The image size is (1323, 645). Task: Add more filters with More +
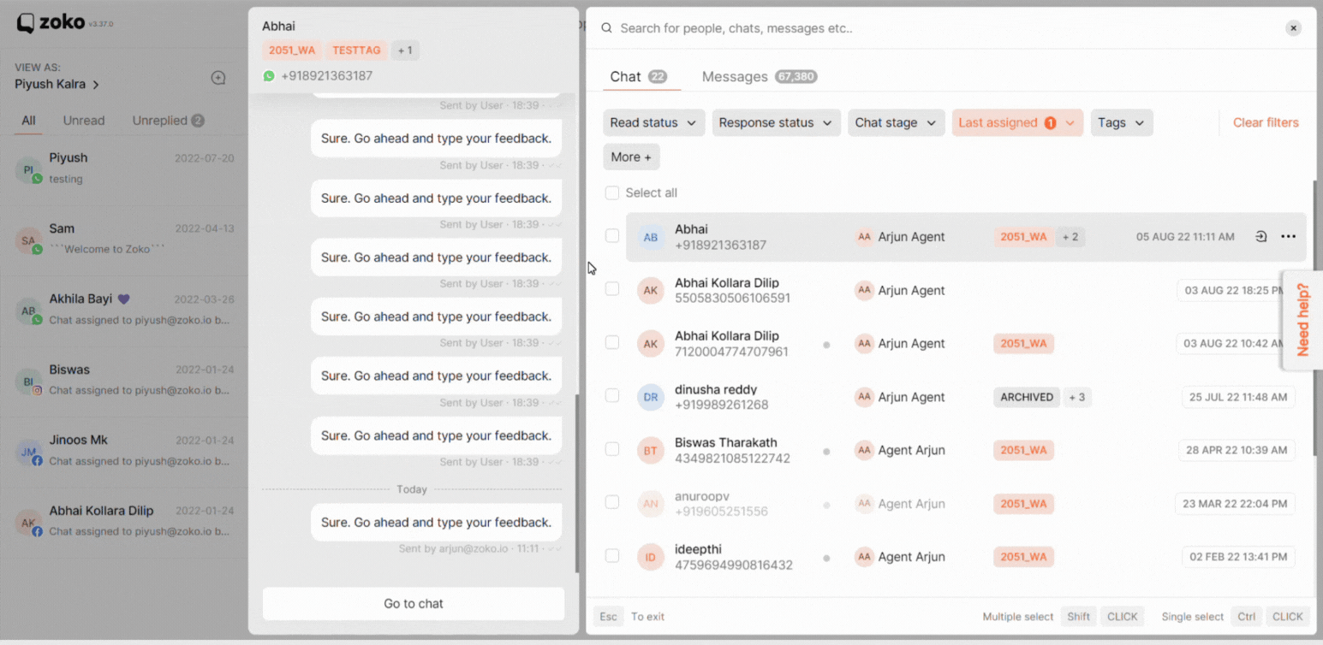(631, 157)
